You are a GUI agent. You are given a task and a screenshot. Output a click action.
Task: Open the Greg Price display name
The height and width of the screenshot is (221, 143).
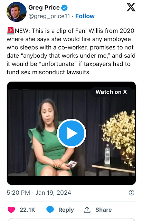point(44,8)
